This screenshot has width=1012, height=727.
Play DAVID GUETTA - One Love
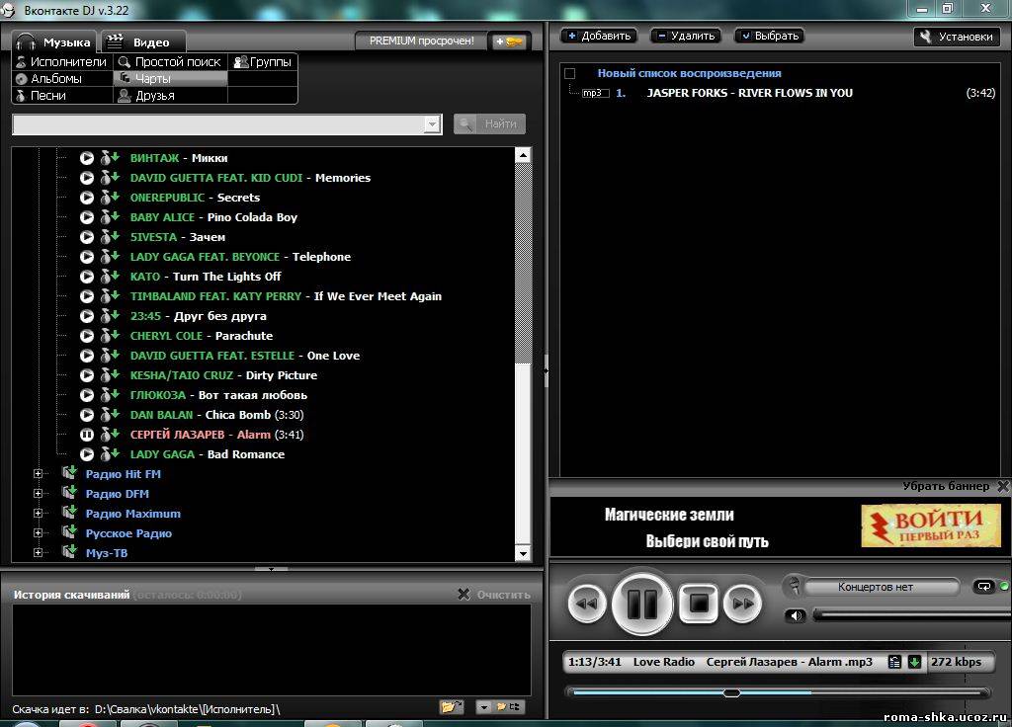[x=87, y=356]
